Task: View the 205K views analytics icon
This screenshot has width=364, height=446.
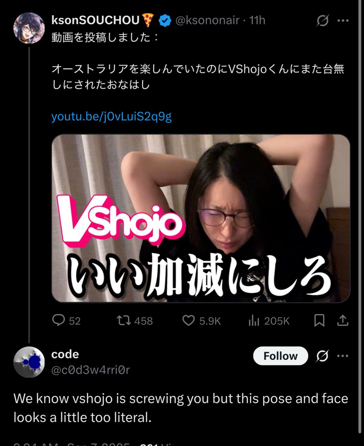Action: pos(254,321)
